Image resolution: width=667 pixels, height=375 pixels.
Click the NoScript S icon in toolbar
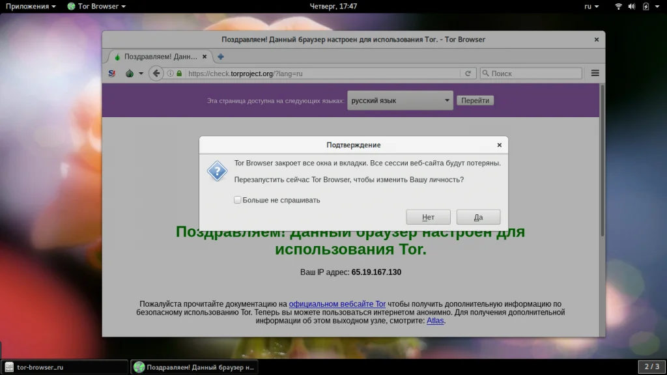[112, 74]
